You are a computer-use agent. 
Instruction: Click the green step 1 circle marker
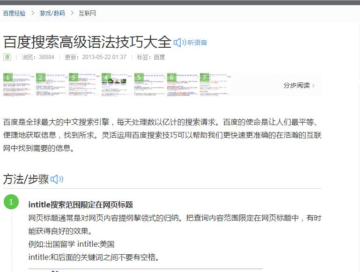(x=11, y=202)
